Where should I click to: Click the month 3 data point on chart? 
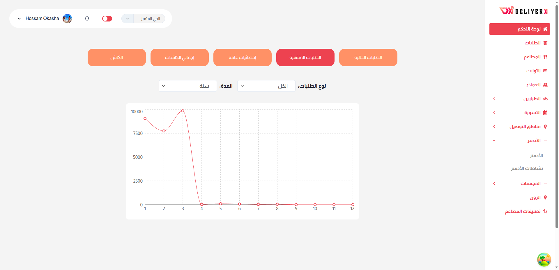pyautogui.click(x=183, y=111)
